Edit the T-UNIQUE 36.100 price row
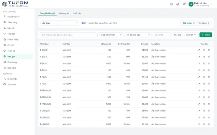 tap(199, 124)
